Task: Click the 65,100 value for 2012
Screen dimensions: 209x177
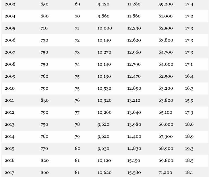Action: 165,113
